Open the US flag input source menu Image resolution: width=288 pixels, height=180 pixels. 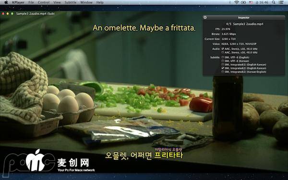click(x=251, y=2)
